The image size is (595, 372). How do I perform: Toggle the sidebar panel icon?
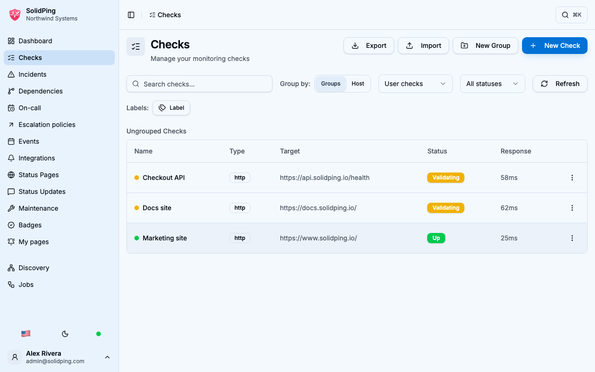coord(131,15)
